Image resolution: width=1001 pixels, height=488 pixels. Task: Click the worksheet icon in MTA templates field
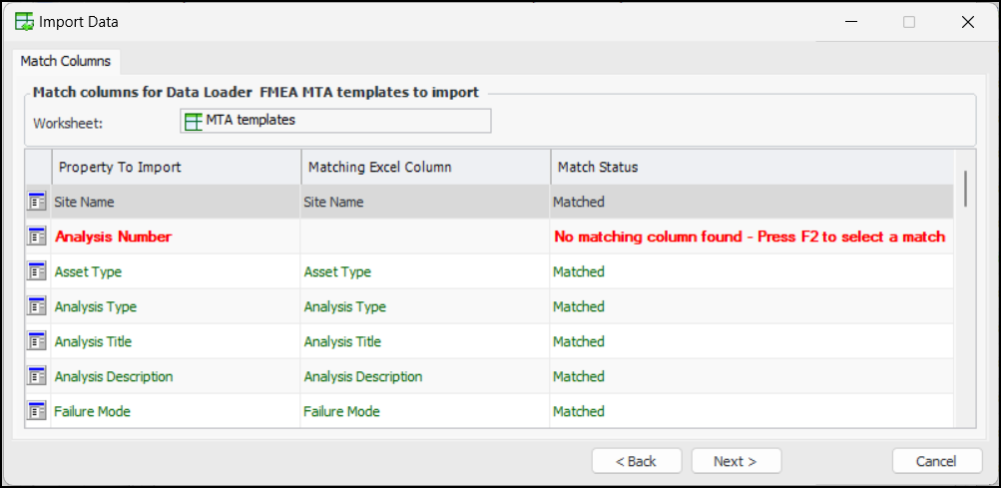click(x=194, y=121)
